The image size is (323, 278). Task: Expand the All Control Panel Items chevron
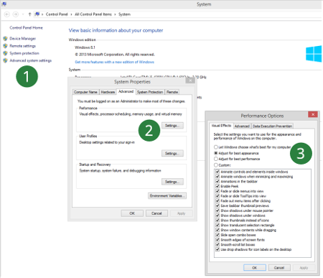[115, 14]
